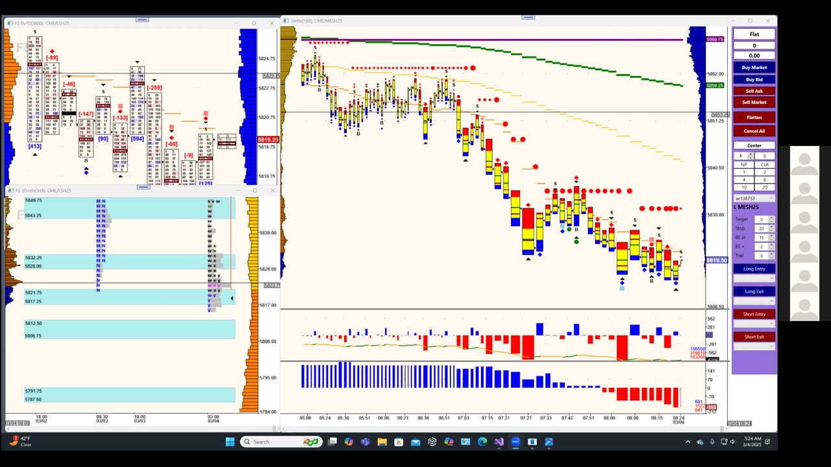Open Visual Studio from the taskbar
Screen dimensions: 831x467
[x=499, y=442]
